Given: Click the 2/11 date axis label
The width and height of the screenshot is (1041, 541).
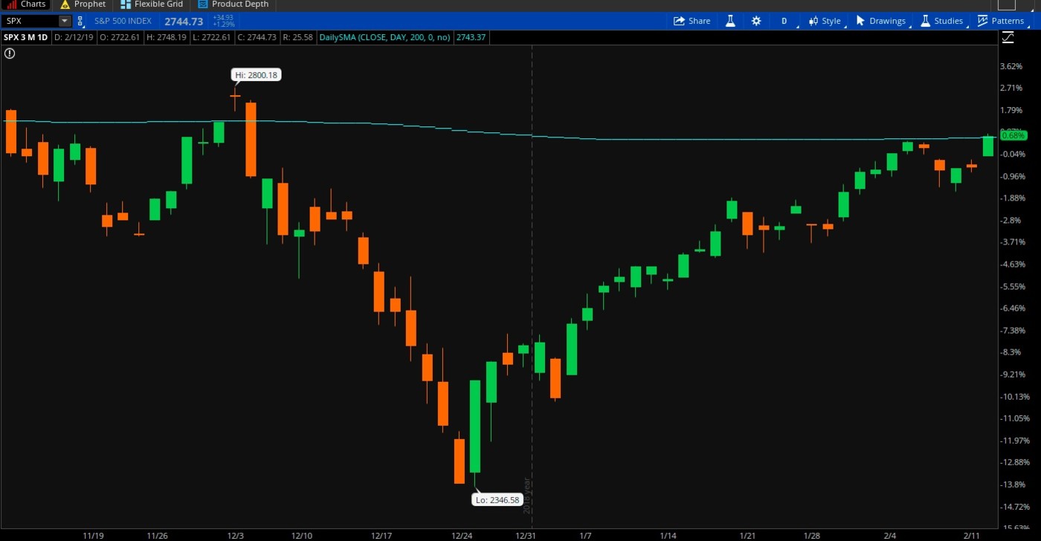Looking at the screenshot, I should point(972,535).
